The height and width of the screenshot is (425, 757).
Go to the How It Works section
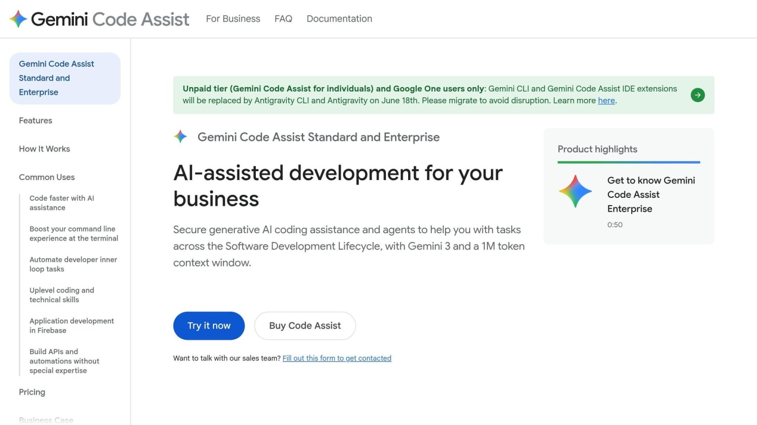44,149
